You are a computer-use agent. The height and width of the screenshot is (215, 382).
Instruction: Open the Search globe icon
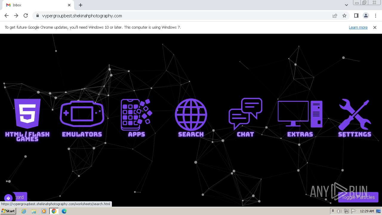[x=191, y=114]
